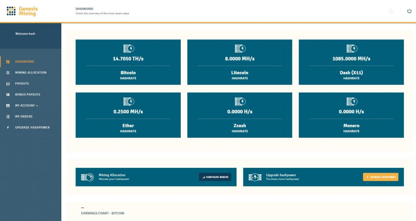Collapse the Earnings Chart panel dash
Viewport: 416px width, 221px height.
(82, 208)
